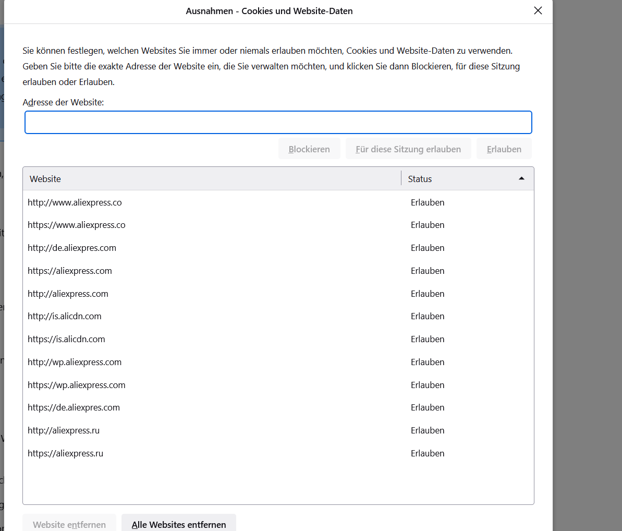Focus the Adresse der Website input field
The height and width of the screenshot is (531, 622).
coord(278,123)
